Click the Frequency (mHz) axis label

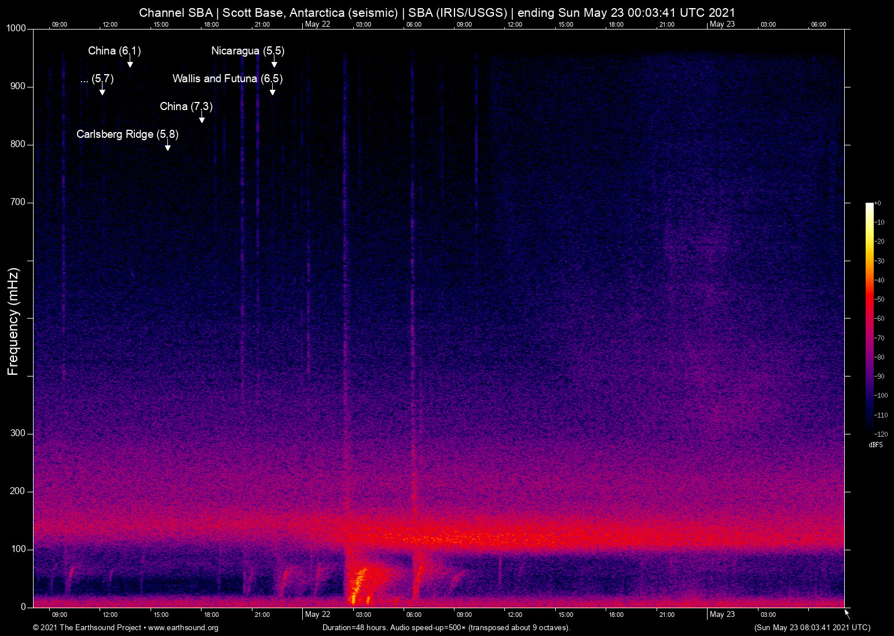pos(13,321)
